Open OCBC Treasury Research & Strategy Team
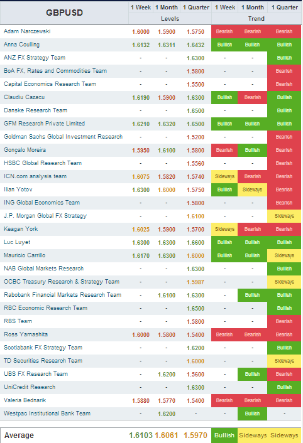Viewport: 303px width, 443px height. pos(62,282)
